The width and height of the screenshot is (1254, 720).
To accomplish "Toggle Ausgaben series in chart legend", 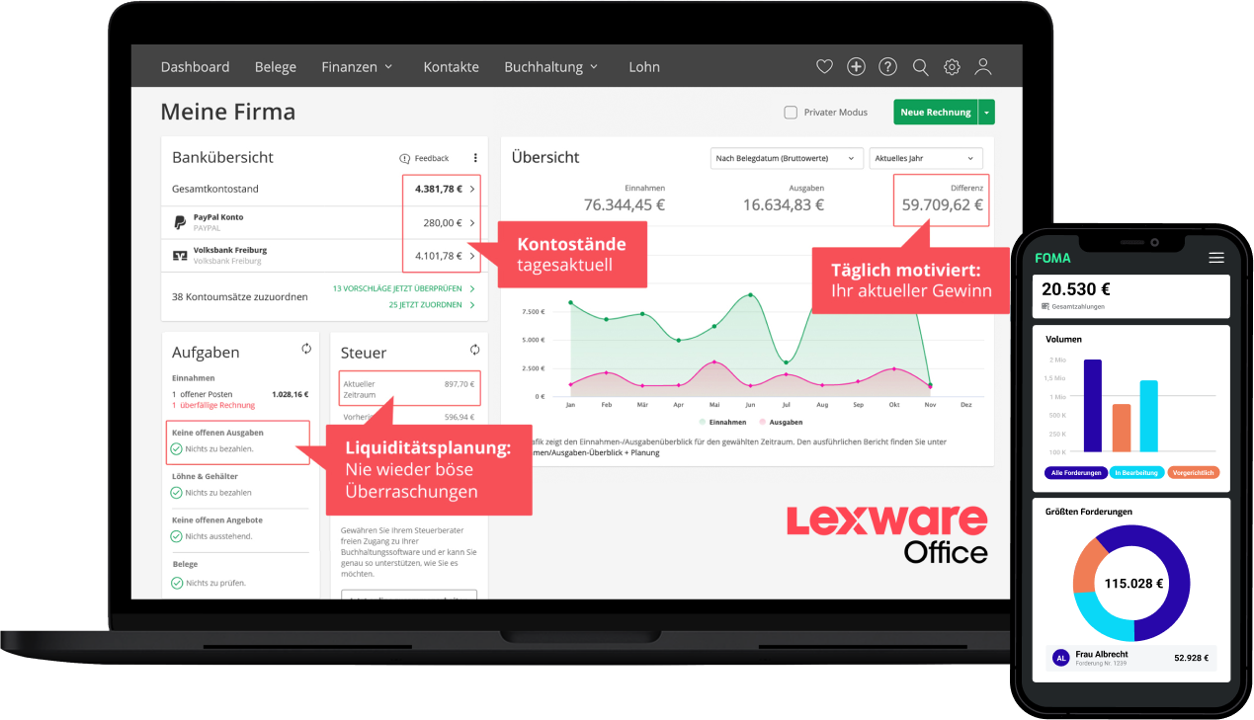I will click(781, 422).
